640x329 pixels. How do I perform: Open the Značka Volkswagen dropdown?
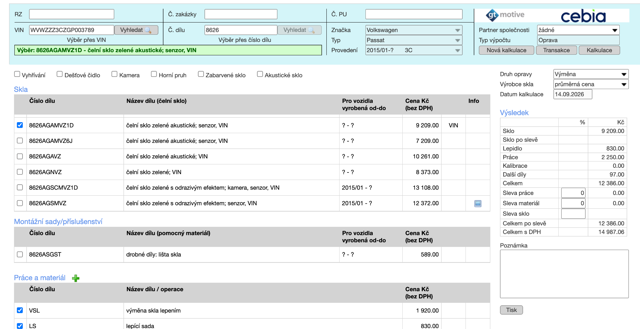tap(414, 30)
